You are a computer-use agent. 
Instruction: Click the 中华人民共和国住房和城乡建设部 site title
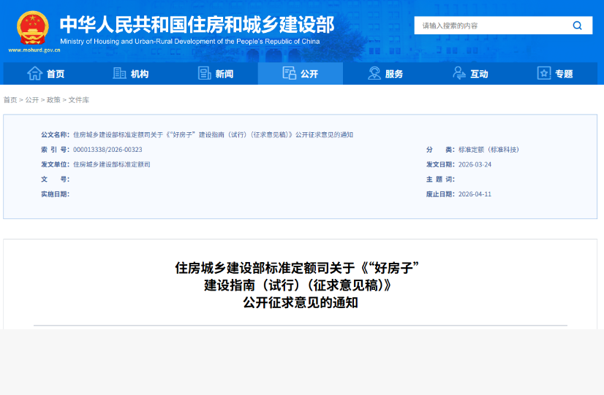coord(196,24)
